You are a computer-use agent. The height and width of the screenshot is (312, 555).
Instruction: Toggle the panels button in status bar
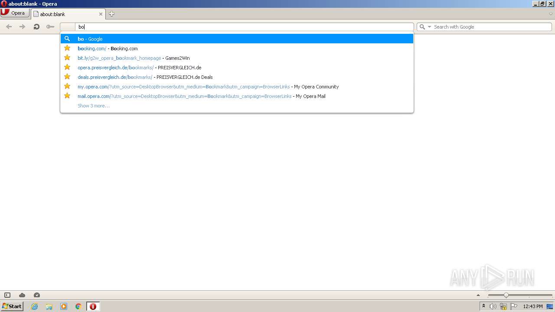click(x=7, y=295)
